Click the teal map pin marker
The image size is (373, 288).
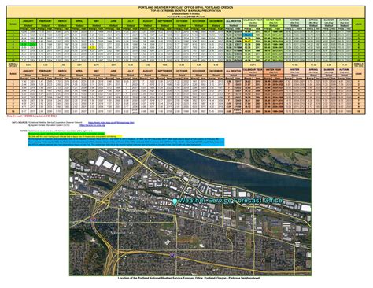coord(175,201)
